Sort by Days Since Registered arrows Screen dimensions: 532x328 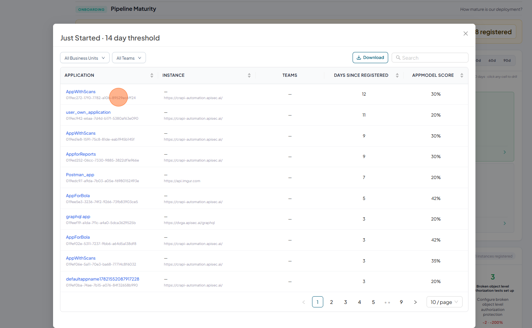point(397,75)
